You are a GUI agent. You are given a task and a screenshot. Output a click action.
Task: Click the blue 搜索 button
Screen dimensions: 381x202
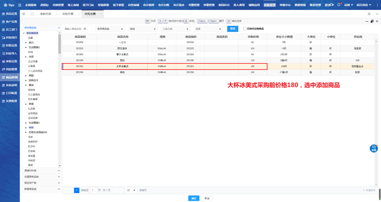(x=232, y=29)
